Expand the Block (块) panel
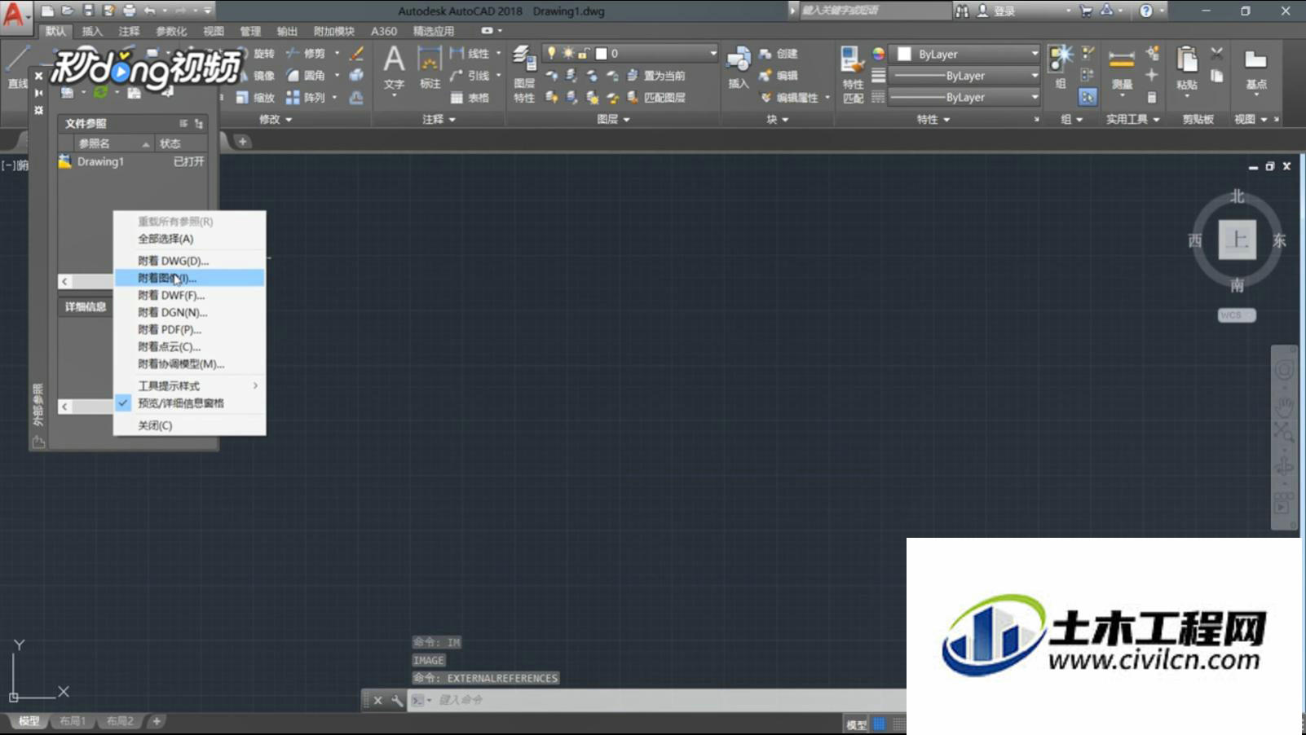 point(777,119)
